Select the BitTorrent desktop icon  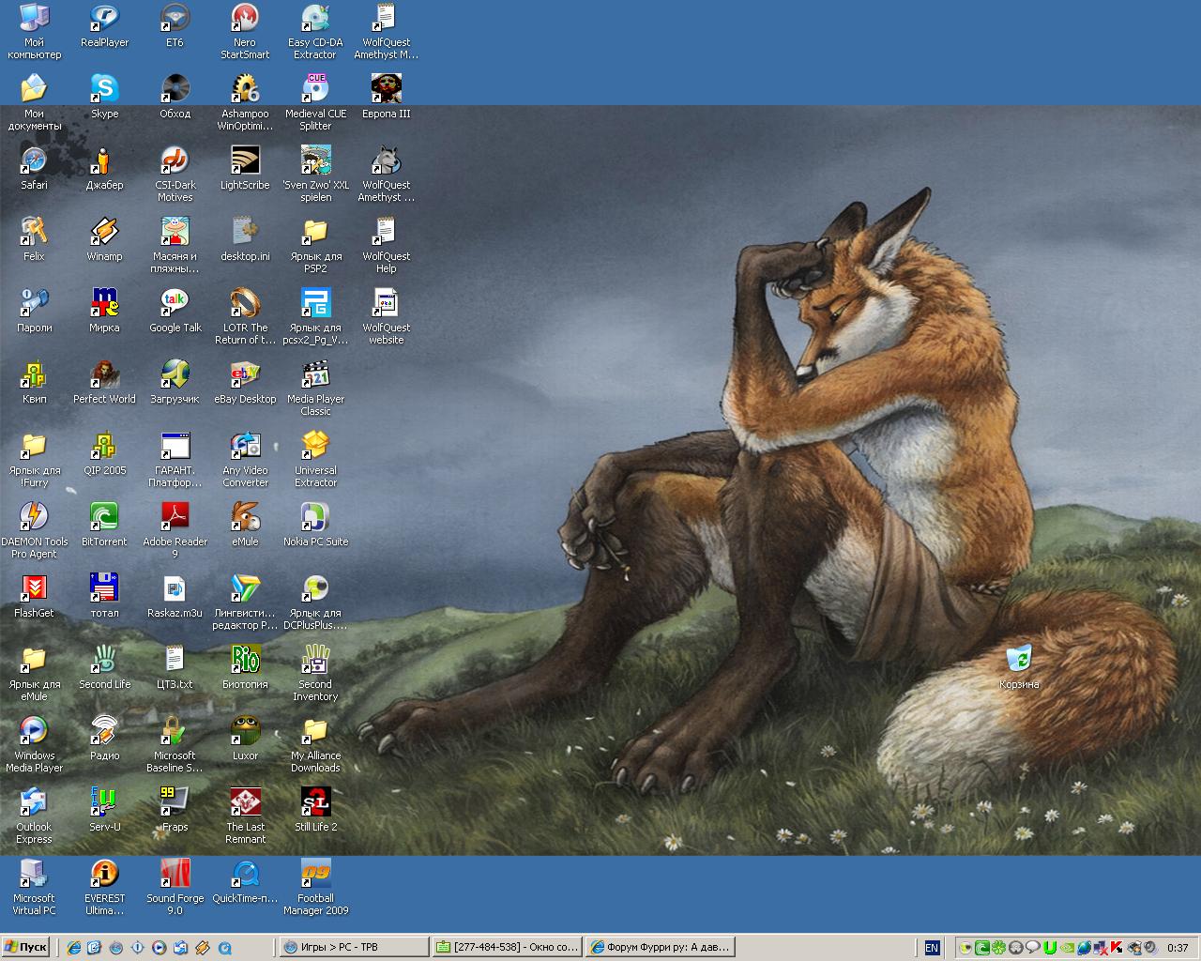104,518
